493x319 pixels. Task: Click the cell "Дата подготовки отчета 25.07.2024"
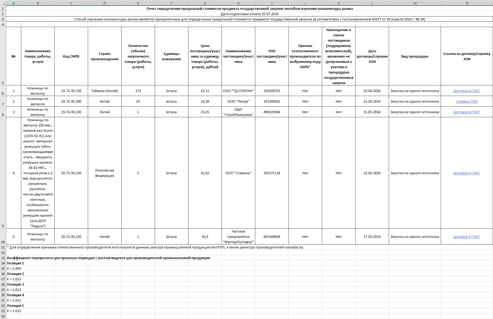pos(249,14)
